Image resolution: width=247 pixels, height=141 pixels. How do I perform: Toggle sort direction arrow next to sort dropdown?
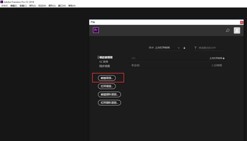tap(184, 48)
